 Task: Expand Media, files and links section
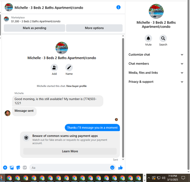click(x=156, y=72)
